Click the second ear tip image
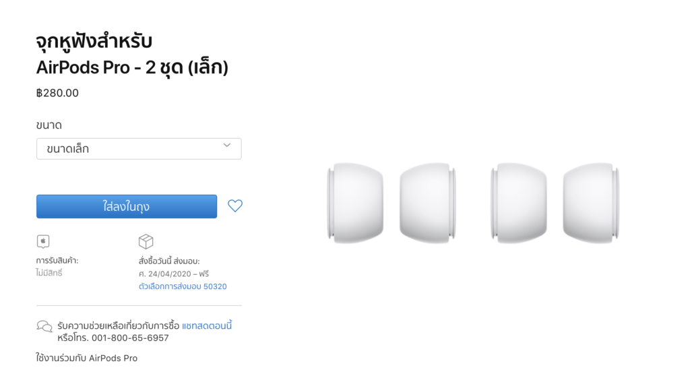 [x=427, y=203]
